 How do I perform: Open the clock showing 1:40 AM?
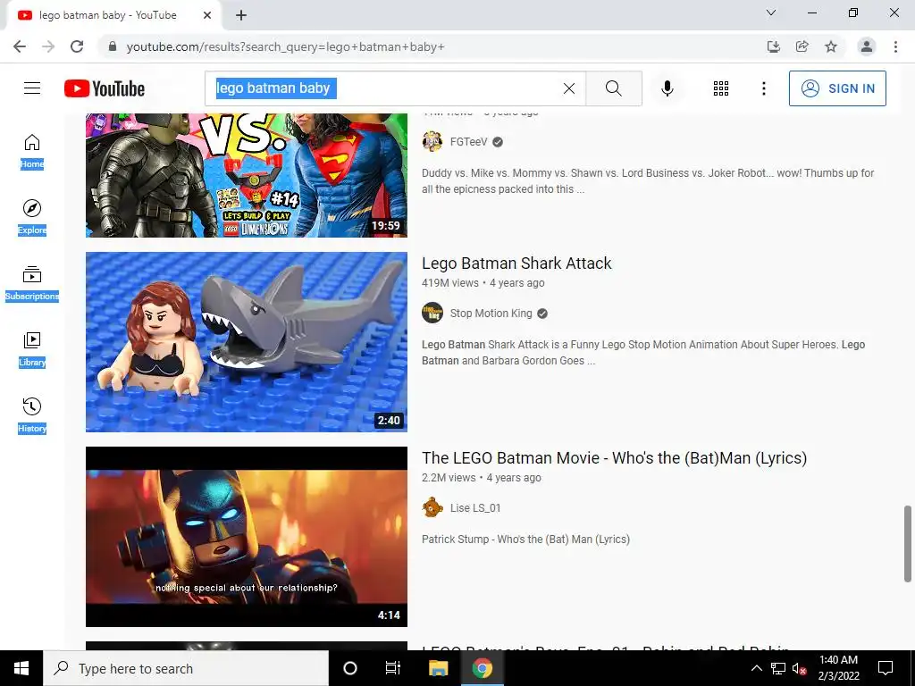[838, 668]
